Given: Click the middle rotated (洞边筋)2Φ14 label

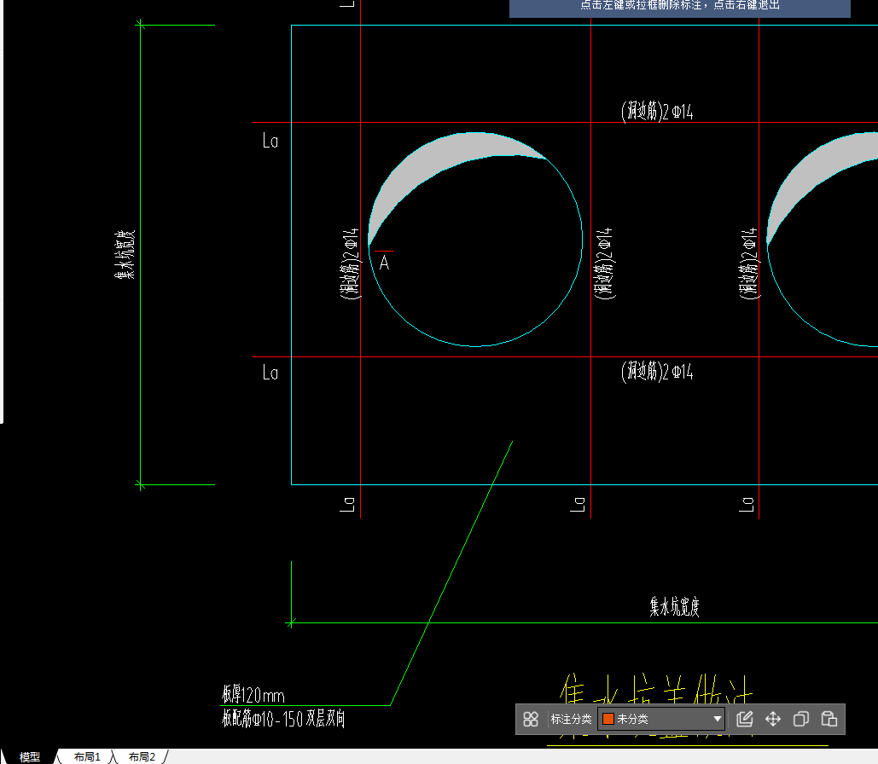Looking at the screenshot, I should click(603, 263).
